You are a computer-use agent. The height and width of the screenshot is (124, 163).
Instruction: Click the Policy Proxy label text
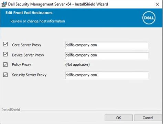22,64
